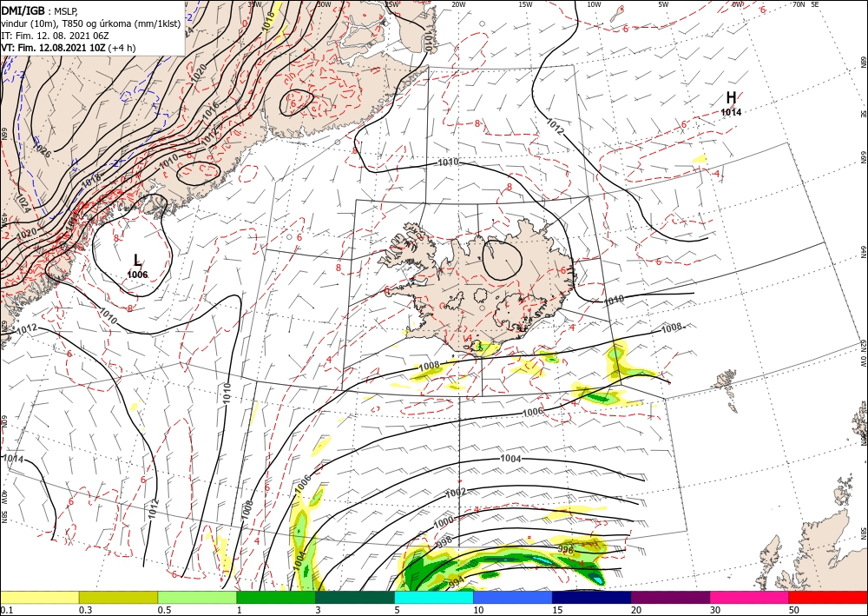
Task: Select the pink 30–50 mm legend swatch
Action: pyautogui.click(x=750, y=597)
